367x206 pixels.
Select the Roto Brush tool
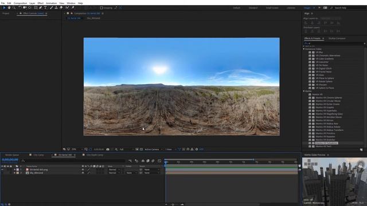[67, 7]
